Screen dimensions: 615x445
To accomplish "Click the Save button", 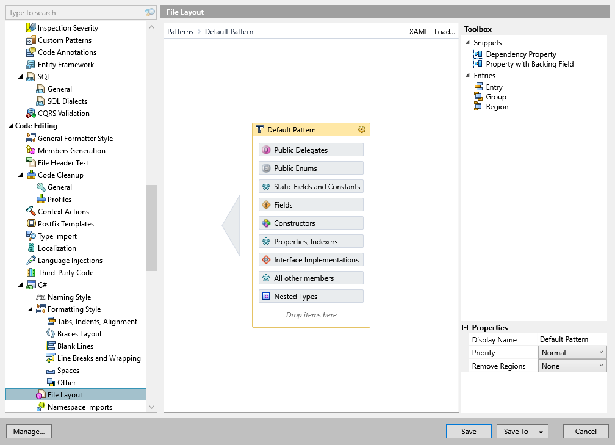I will click(x=468, y=431).
